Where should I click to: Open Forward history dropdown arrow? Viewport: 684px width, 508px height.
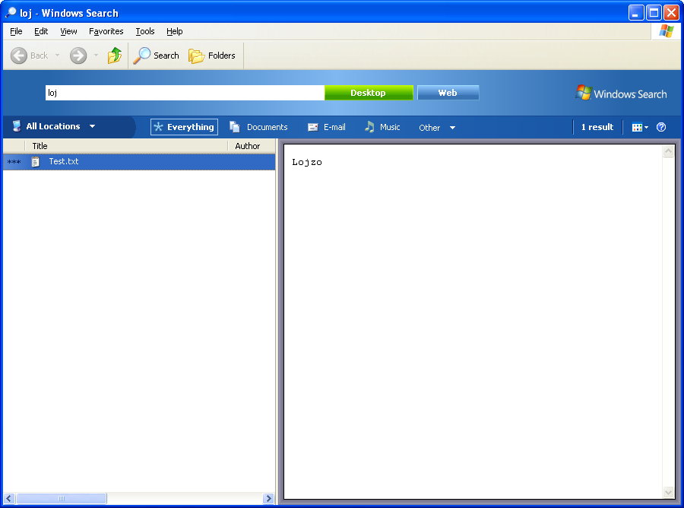tap(96, 56)
